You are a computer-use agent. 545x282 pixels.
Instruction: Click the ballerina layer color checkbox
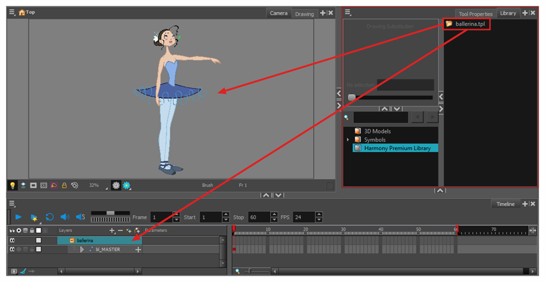coord(38,240)
